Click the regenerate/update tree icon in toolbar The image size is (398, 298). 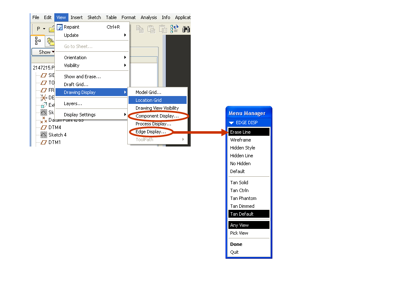(175, 29)
